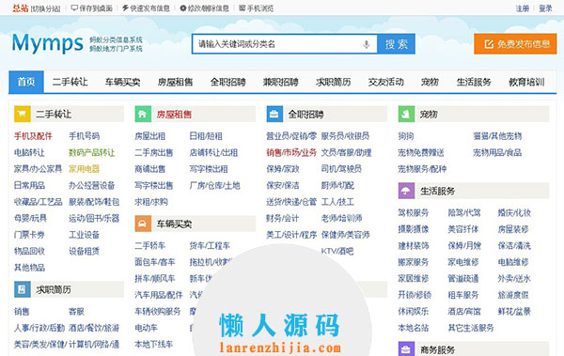
Task: Open the 婚庆/化妆 link
Action: point(514,213)
